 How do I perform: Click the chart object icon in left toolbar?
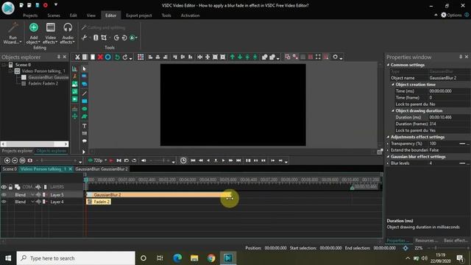click(75, 68)
